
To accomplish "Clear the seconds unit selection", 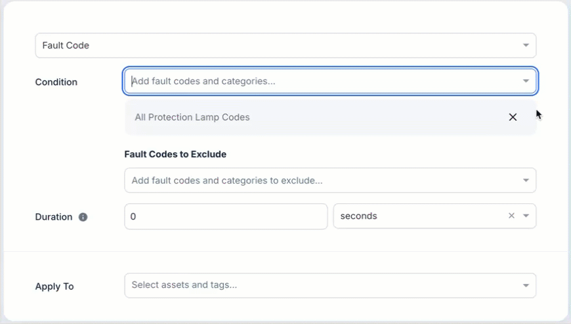I will [x=511, y=216].
